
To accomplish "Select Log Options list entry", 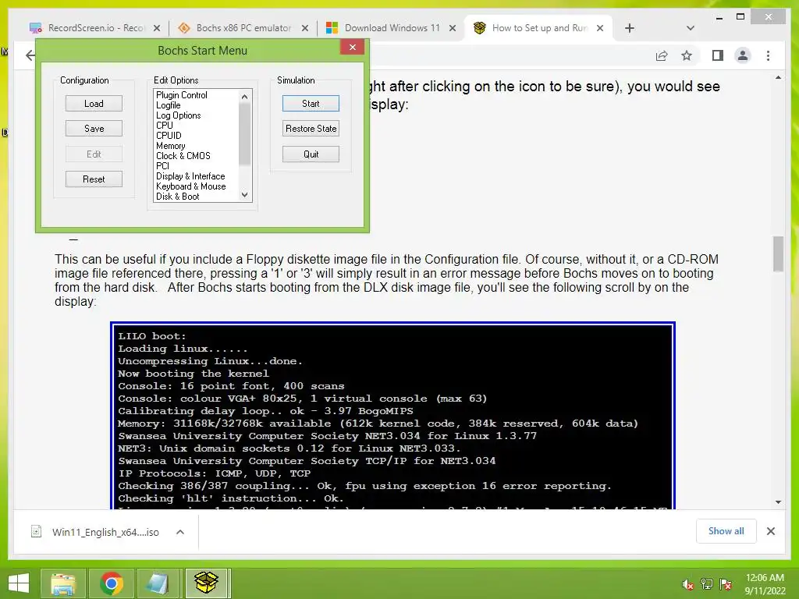I will [x=179, y=115].
